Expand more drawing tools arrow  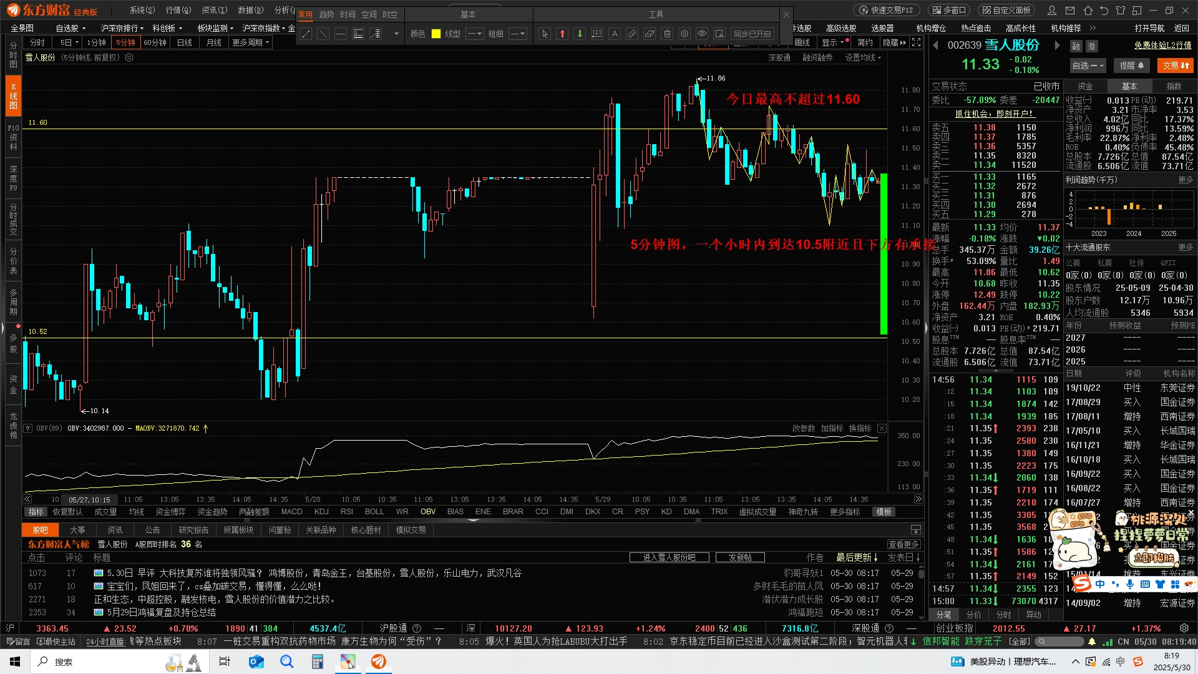(x=396, y=34)
